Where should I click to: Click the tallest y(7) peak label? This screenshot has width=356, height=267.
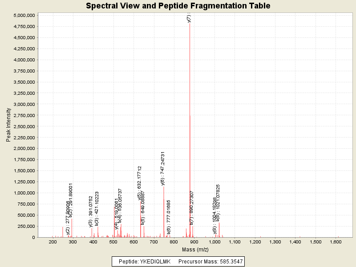(x=189, y=18)
